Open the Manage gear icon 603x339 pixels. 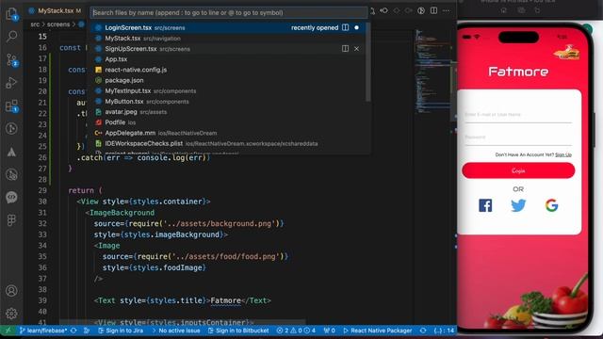click(x=11, y=314)
